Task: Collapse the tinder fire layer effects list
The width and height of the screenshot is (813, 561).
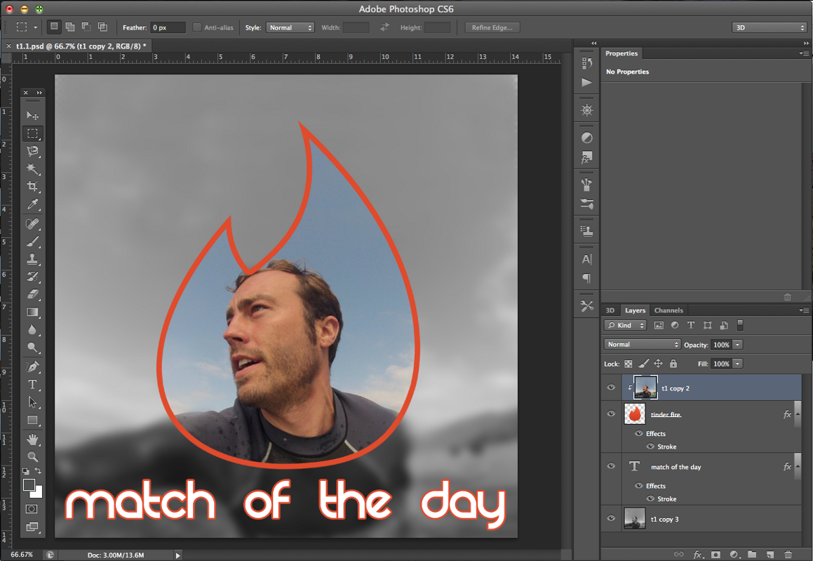Action: coord(798,414)
